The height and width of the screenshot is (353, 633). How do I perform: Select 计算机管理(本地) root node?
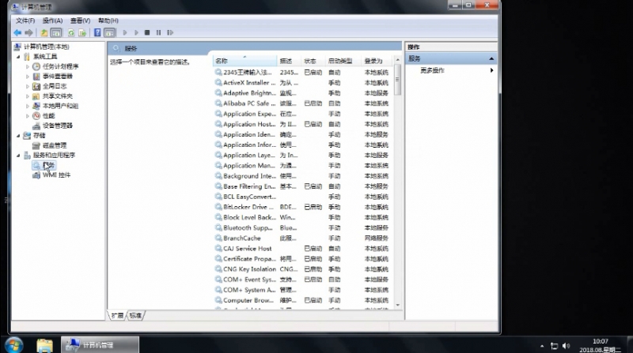pos(47,47)
